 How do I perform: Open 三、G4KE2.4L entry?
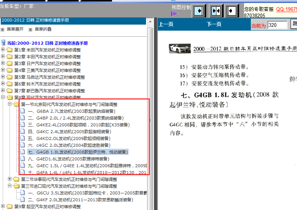tap(79, 125)
